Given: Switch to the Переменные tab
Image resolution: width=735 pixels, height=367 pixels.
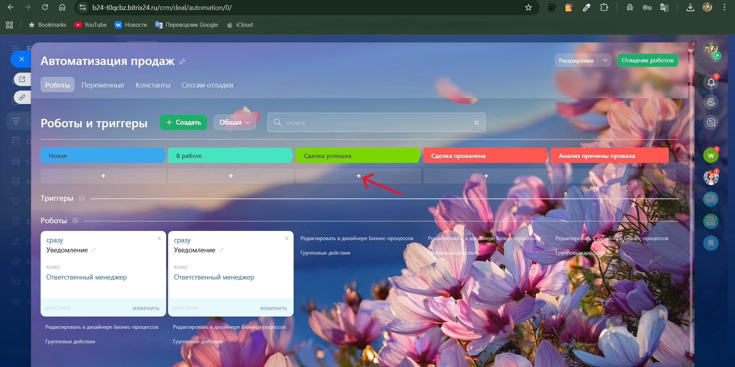Looking at the screenshot, I should [x=103, y=85].
